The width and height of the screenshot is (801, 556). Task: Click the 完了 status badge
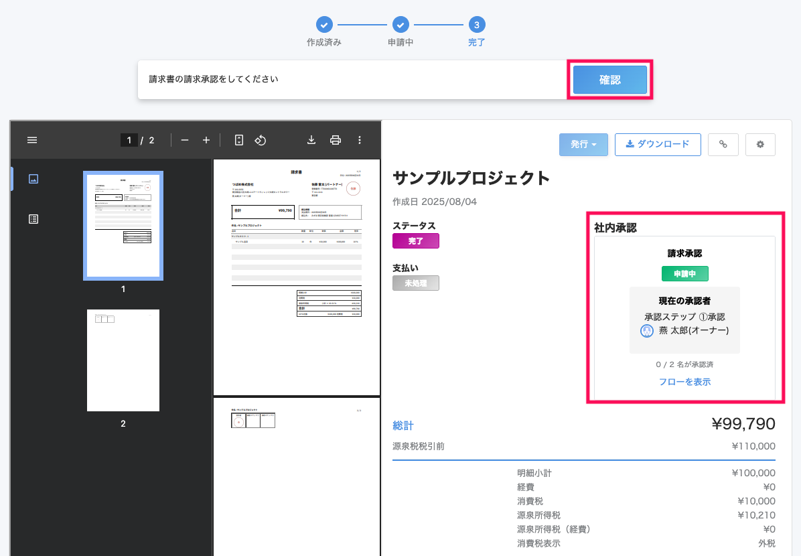[x=416, y=240]
